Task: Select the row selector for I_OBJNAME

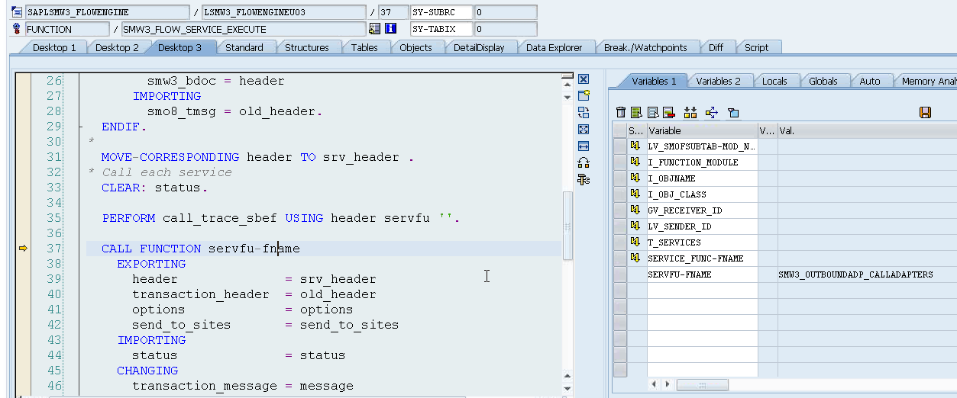Action: (x=620, y=178)
